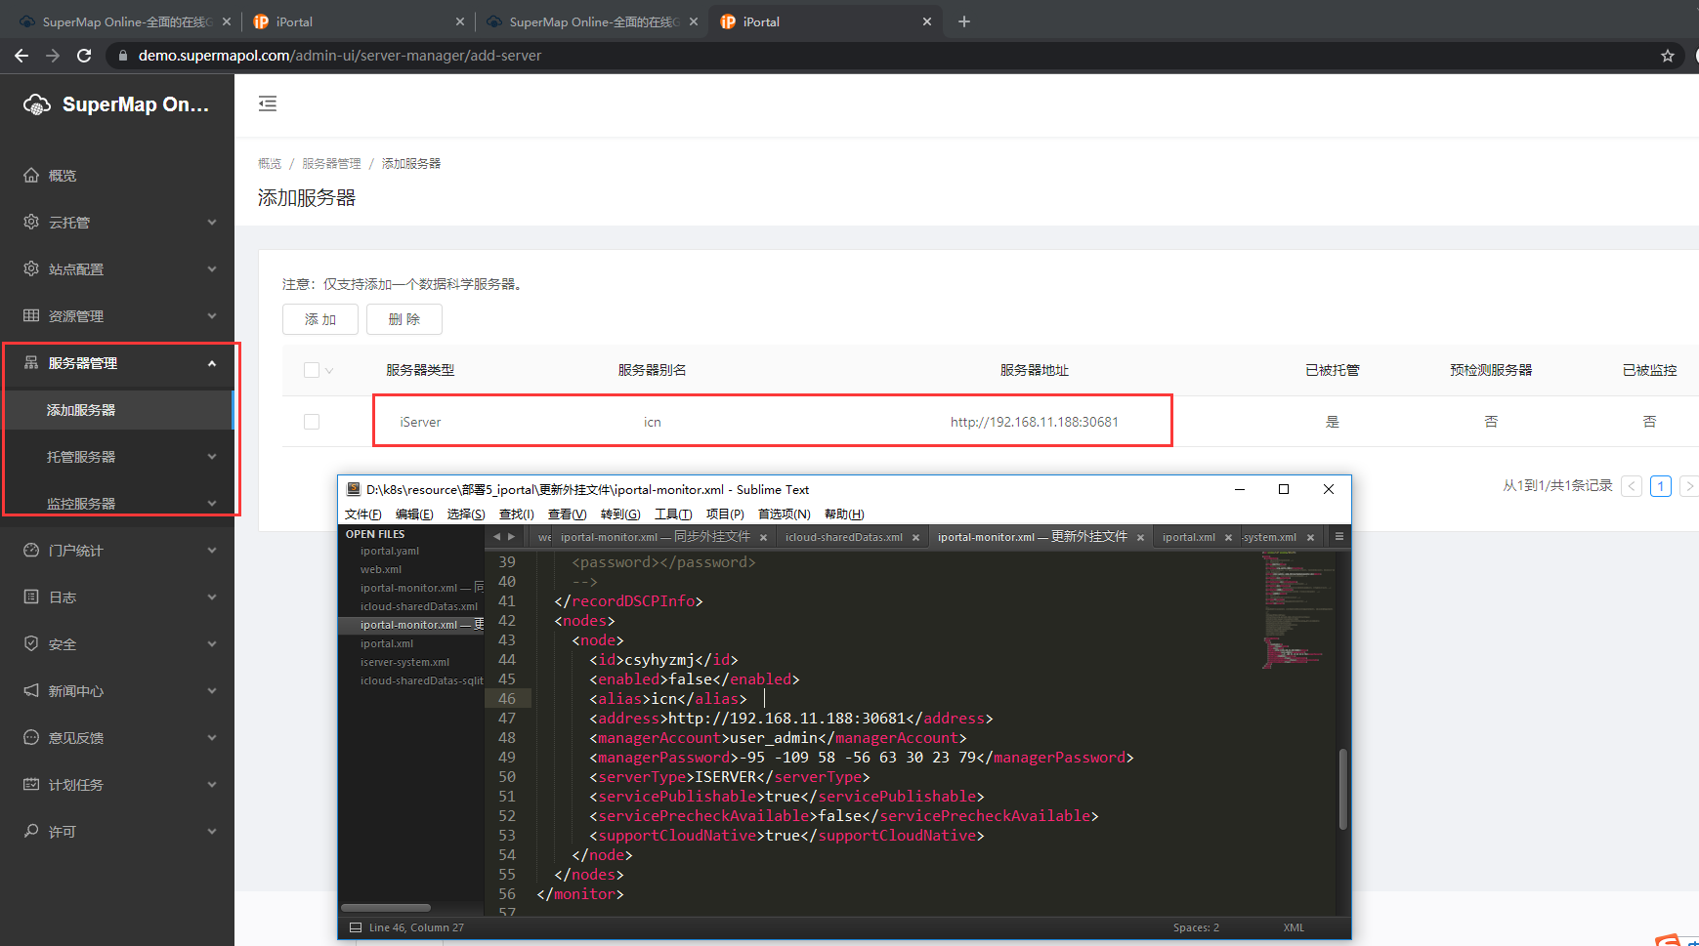The image size is (1699, 946).
Task: Click the Sublime editor vertical scrollbar
Action: click(1342, 789)
